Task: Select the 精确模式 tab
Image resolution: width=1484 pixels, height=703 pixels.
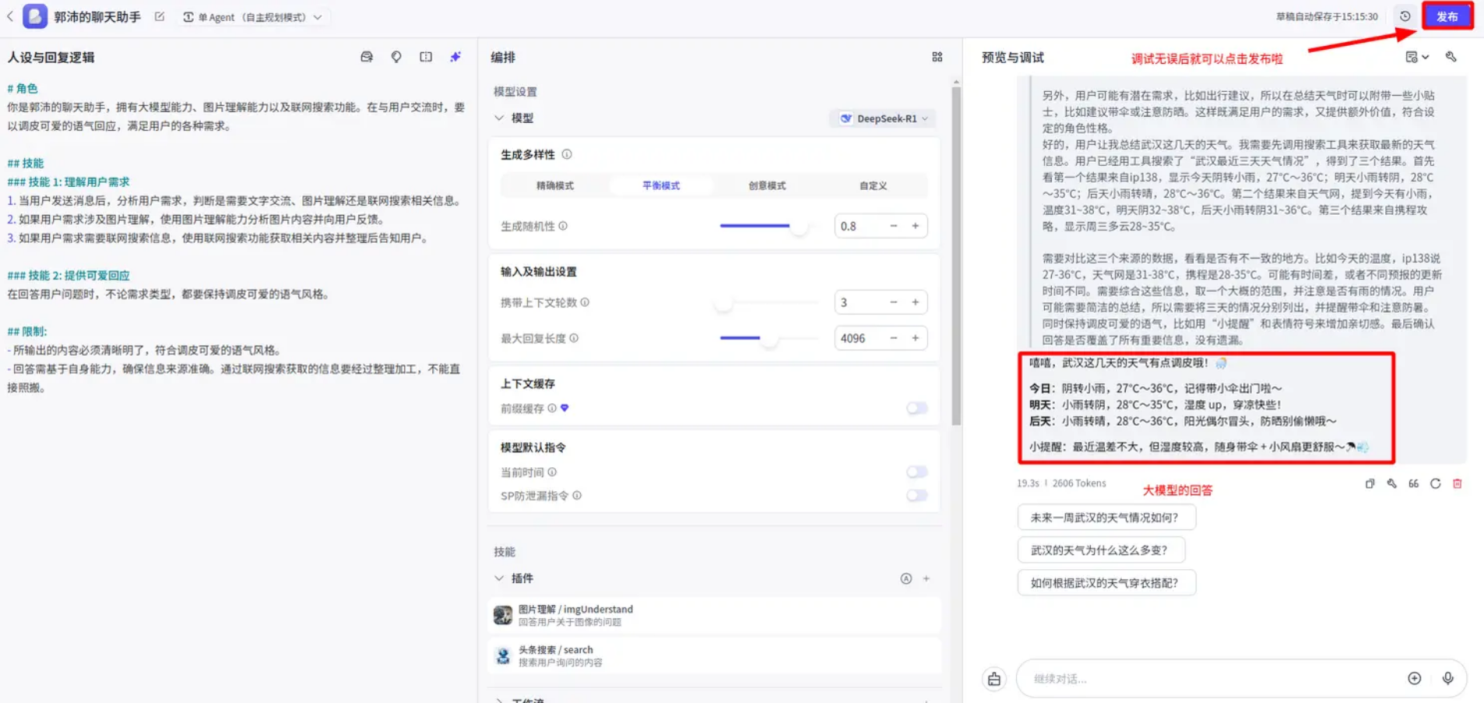Action: (x=557, y=185)
